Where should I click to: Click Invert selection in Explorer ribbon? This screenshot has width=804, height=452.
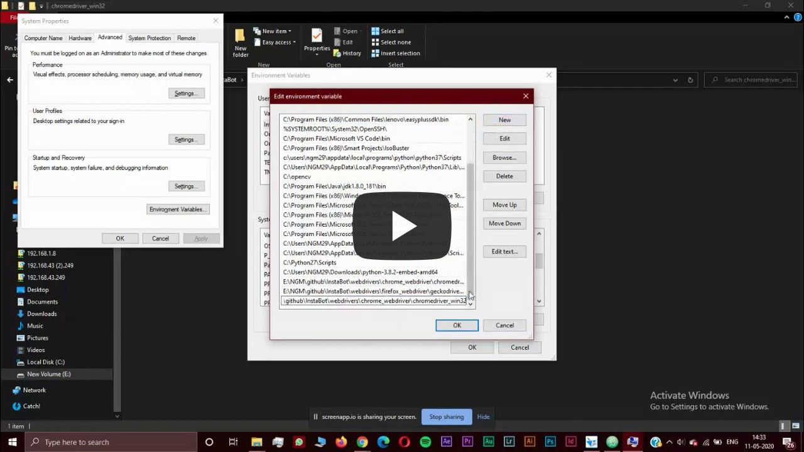tap(395, 53)
